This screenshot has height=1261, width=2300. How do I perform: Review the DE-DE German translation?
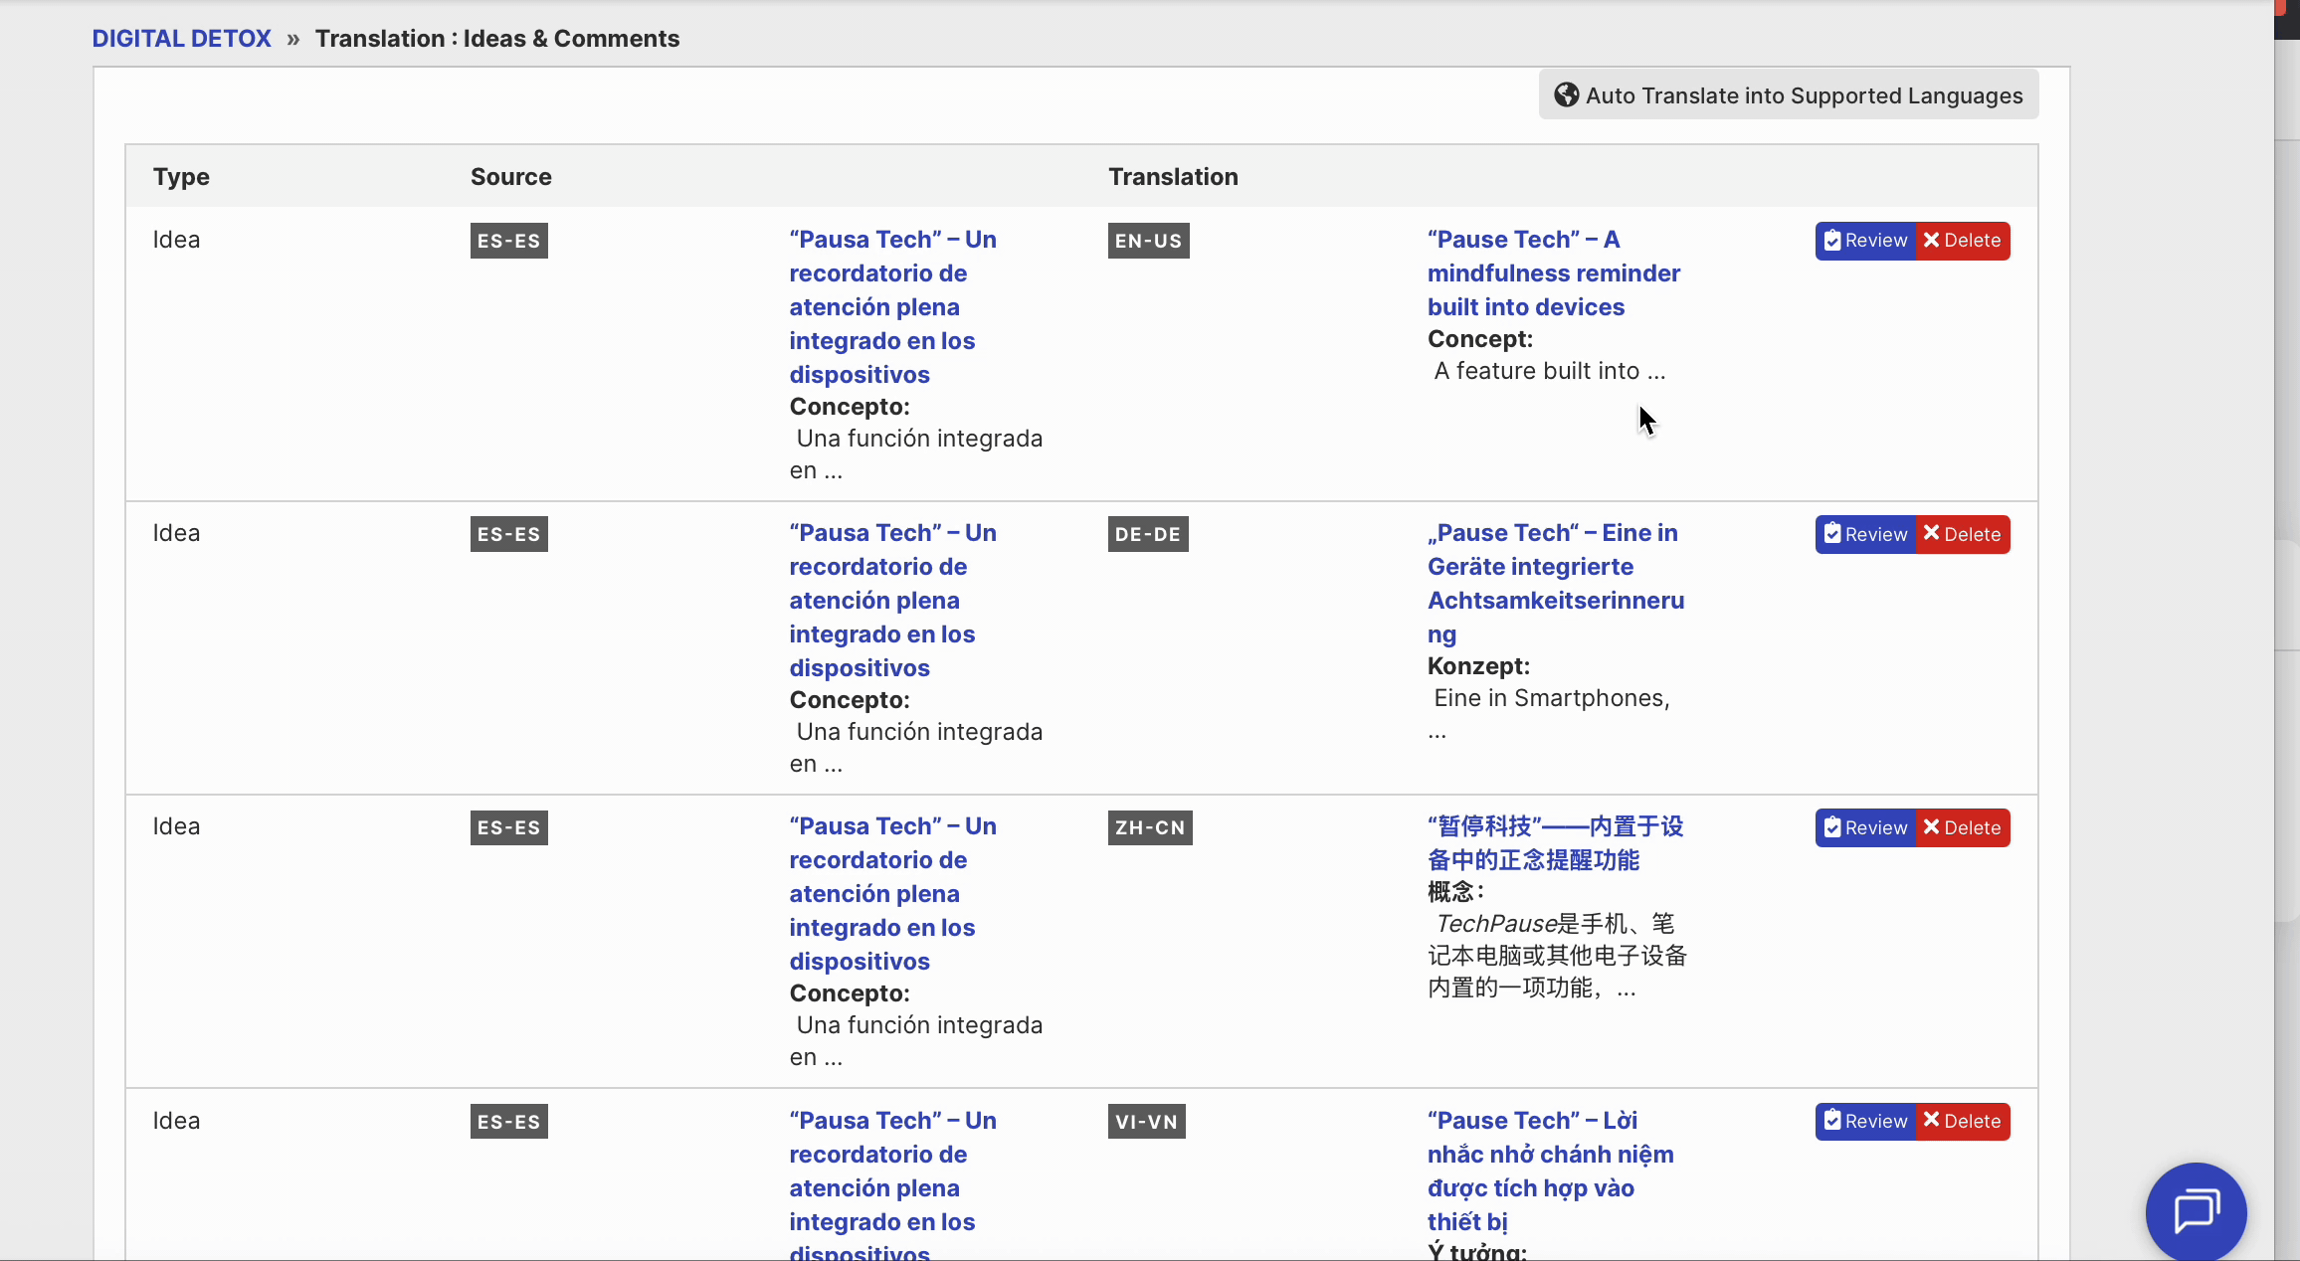click(1865, 534)
